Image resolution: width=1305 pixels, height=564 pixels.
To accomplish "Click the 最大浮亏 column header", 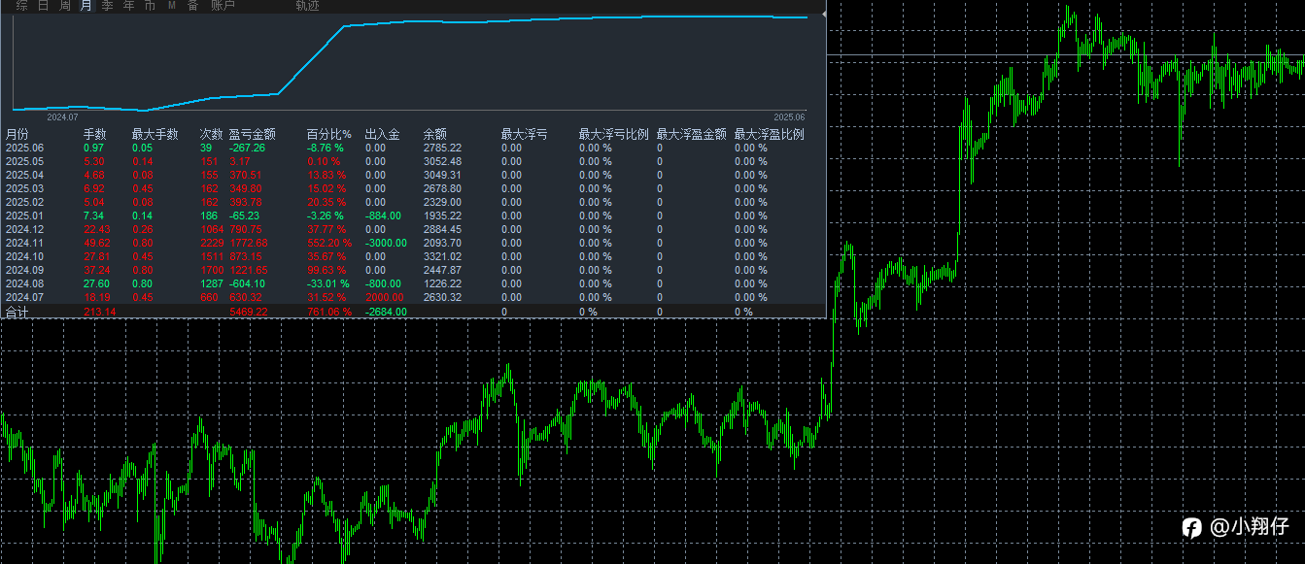I will tap(524, 135).
